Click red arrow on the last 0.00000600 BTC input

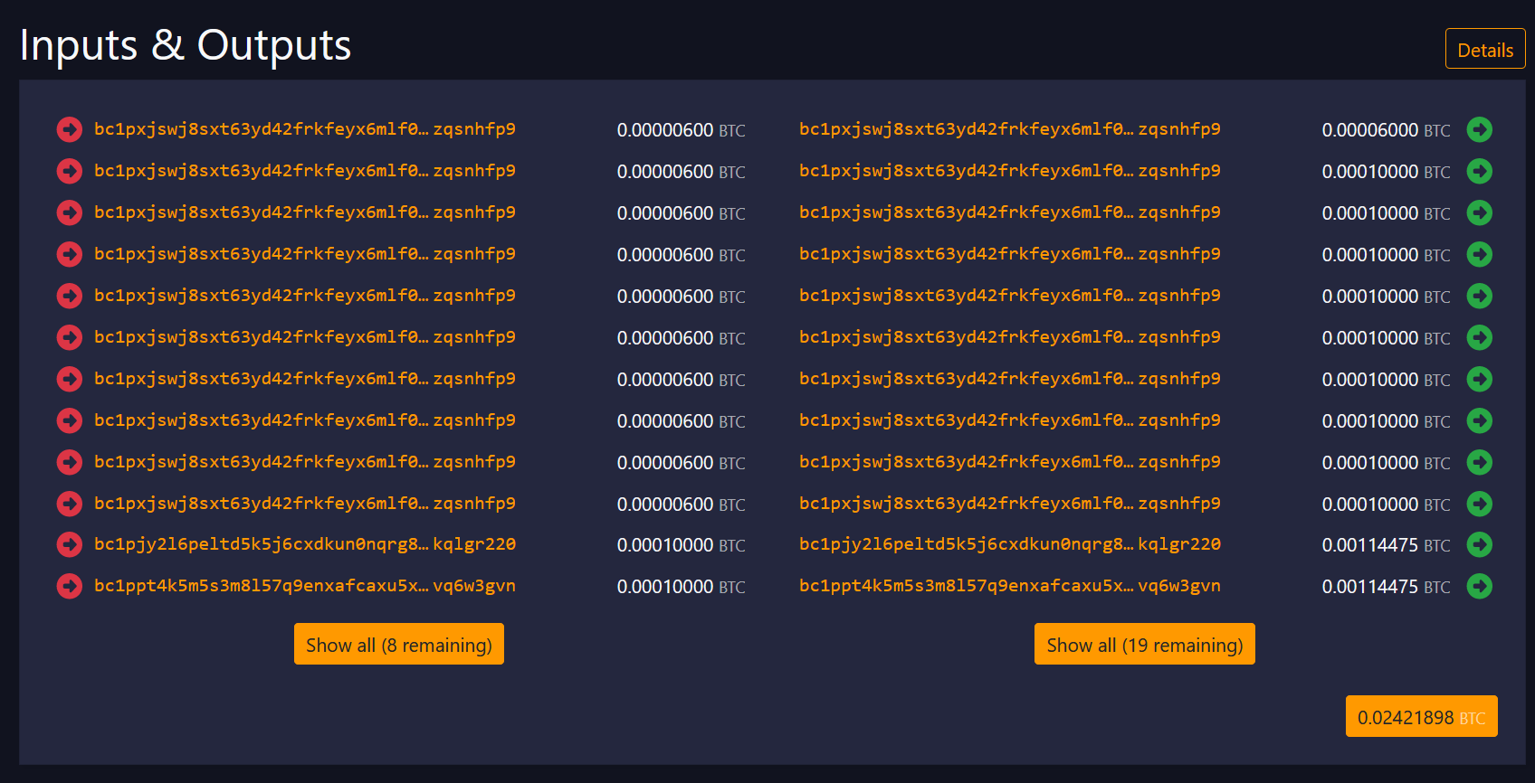(69, 504)
